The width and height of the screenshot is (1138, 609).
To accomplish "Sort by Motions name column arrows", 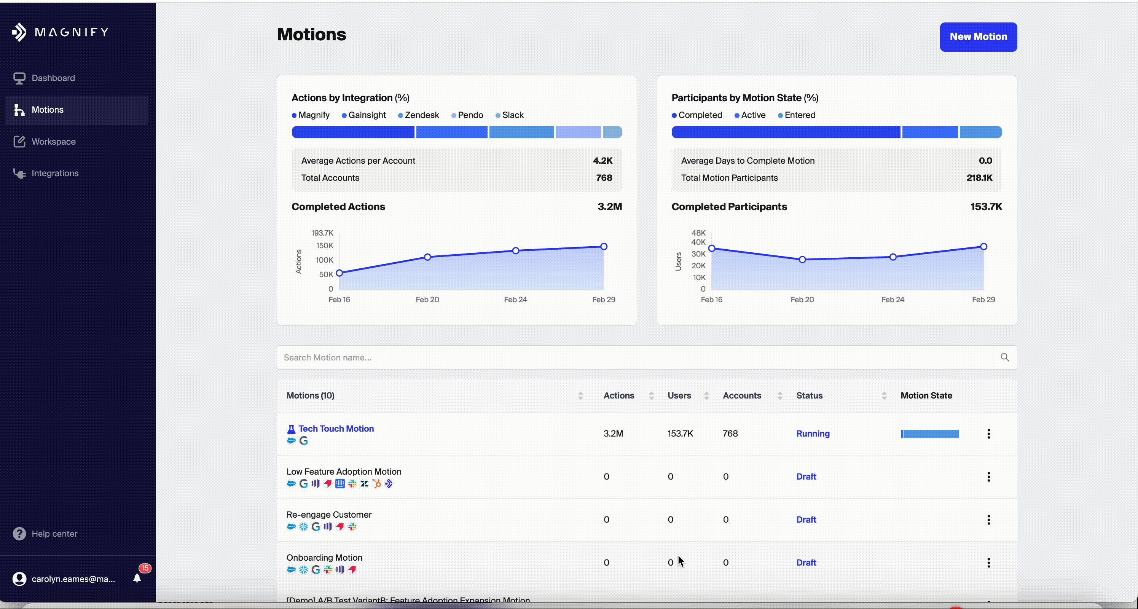I will pyautogui.click(x=580, y=395).
